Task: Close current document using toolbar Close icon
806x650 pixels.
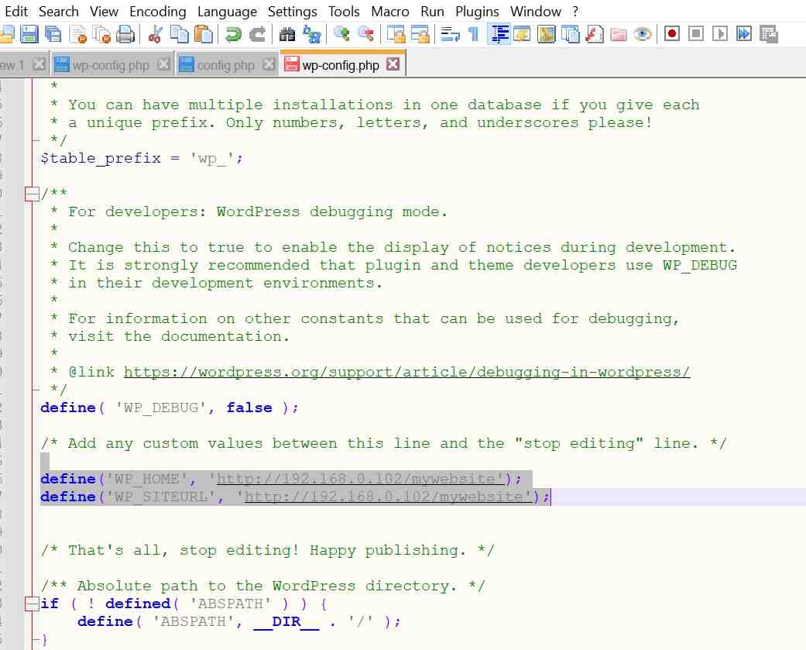Action: [x=77, y=34]
